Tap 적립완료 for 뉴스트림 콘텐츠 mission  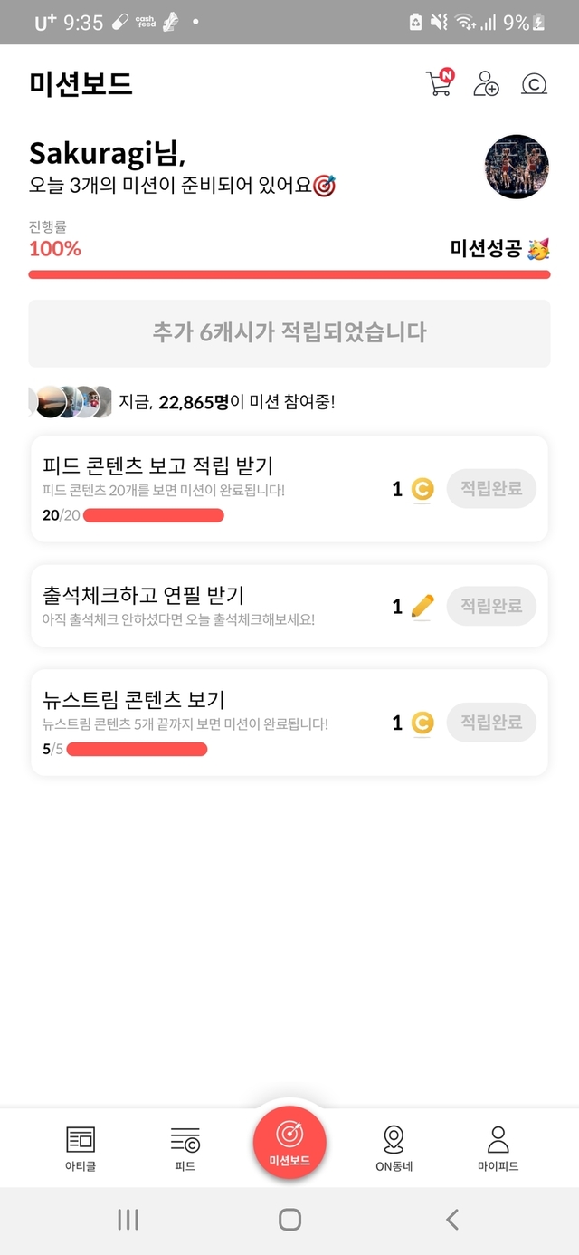(x=491, y=723)
